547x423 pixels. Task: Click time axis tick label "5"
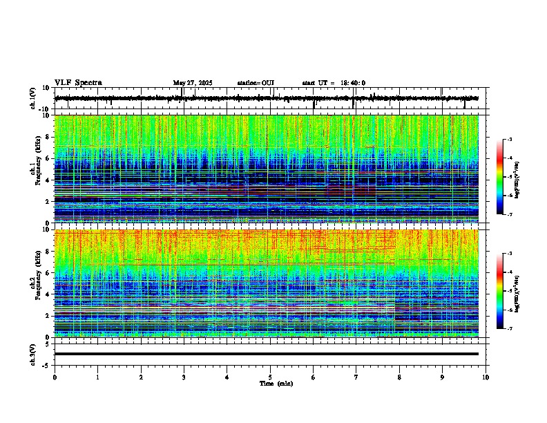tap(270, 377)
